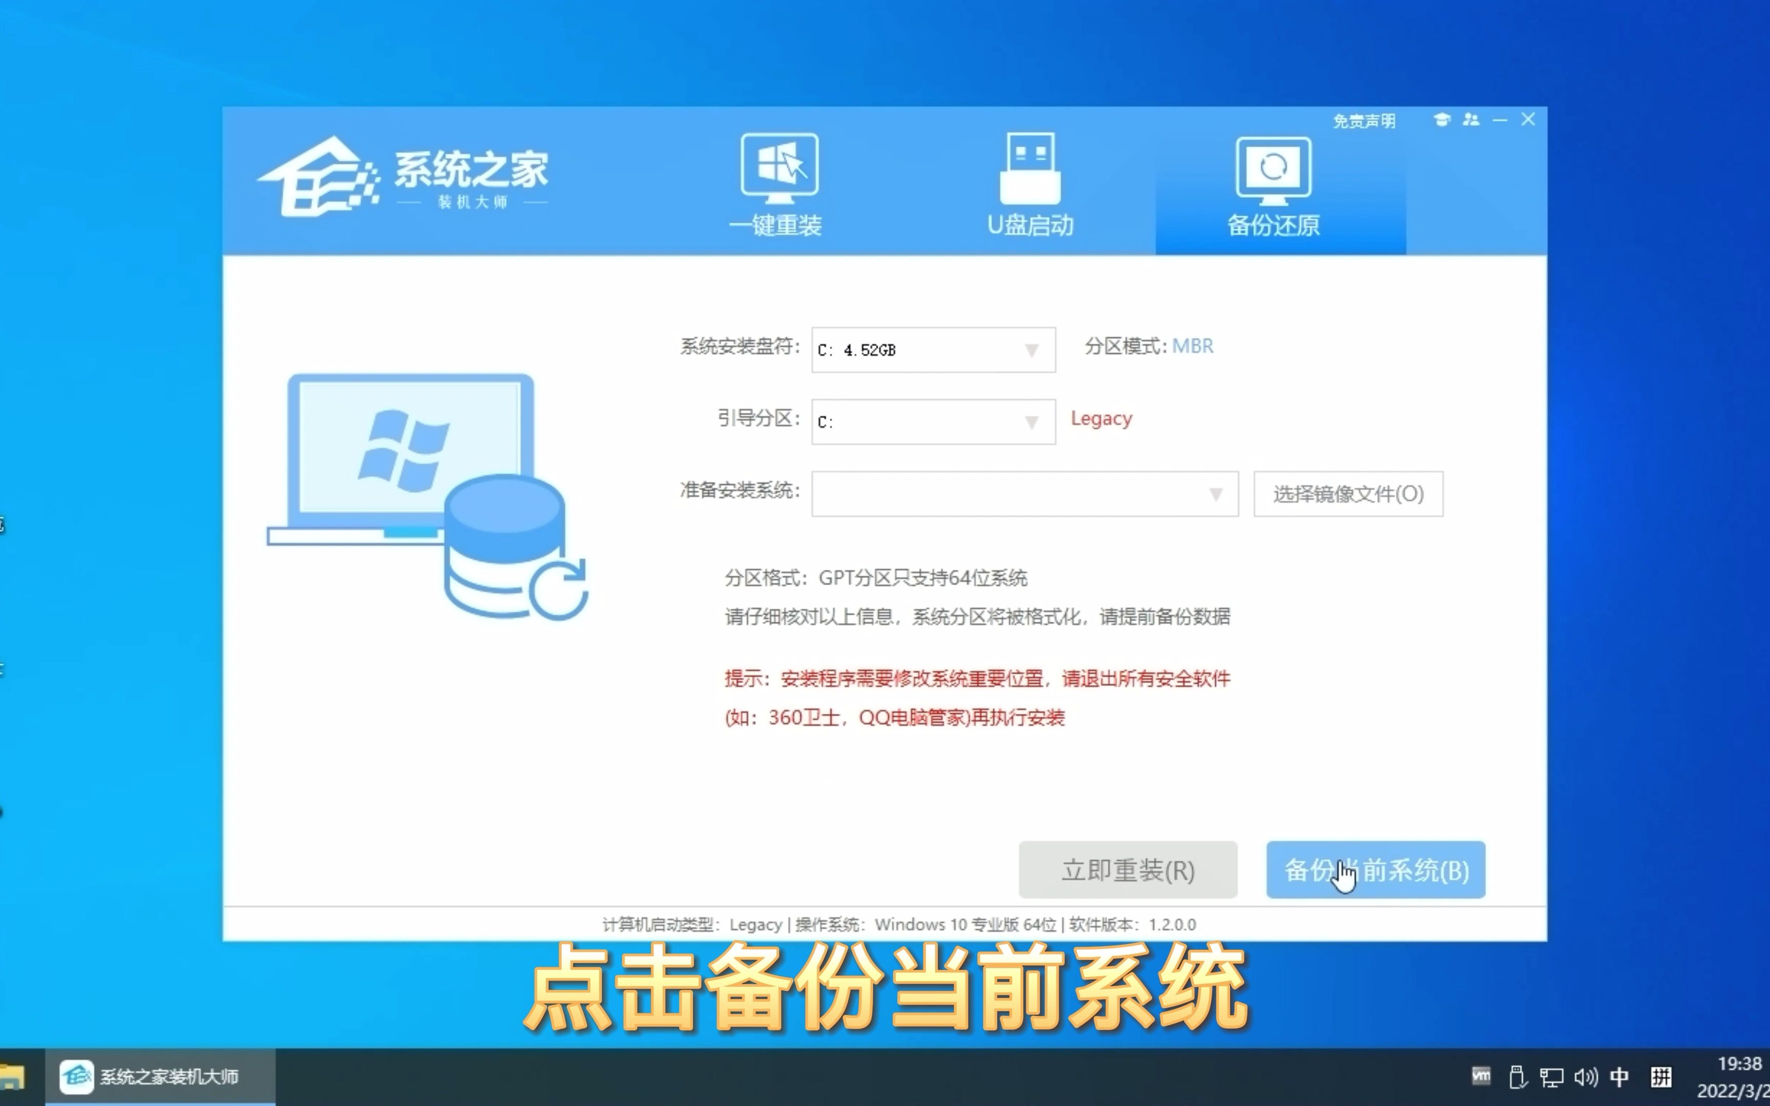This screenshot has height=1106, width=1770.
Task: Click 选择镜像文件(O) button
Action: click(1348, 494)
